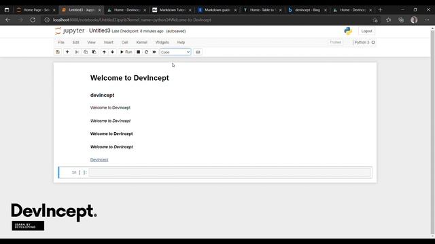Screen dimensions: 435x244
Task: Run the selected cell
Action: pos(126,52)
